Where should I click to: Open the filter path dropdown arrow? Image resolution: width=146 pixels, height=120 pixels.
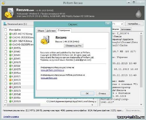point(122,24)
